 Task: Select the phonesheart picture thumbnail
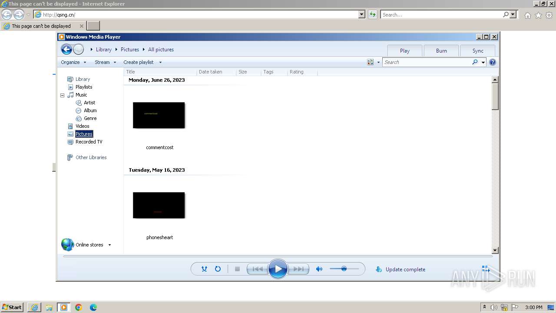(x=159, y=205)
